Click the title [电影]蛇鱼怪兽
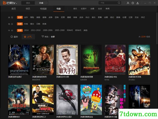Image resolution: width=158 pixels, height=119 pixels. pyautogui.click(x=87, y=77)
